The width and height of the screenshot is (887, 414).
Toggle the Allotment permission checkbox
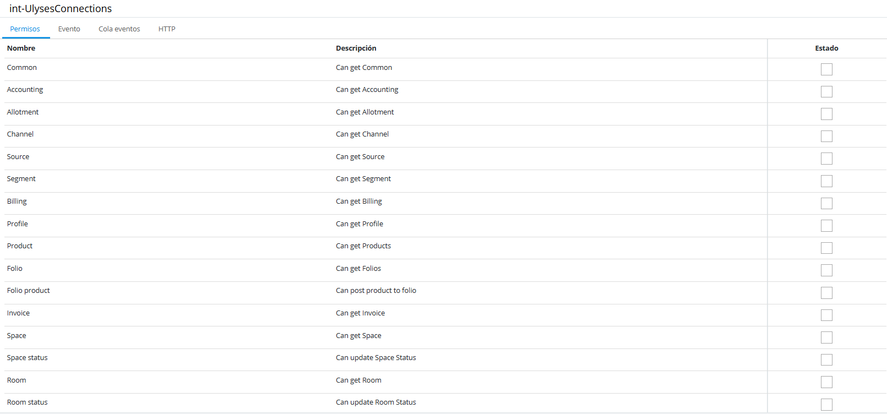click(826, 114)
